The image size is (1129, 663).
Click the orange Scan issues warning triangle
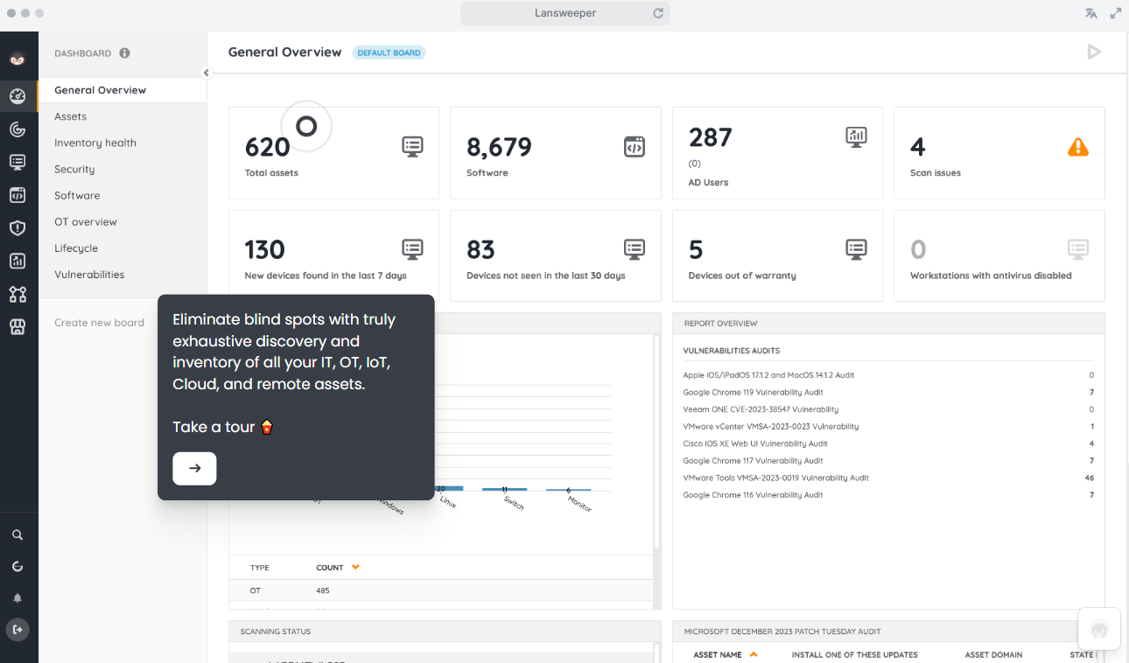click(1078, 147)
